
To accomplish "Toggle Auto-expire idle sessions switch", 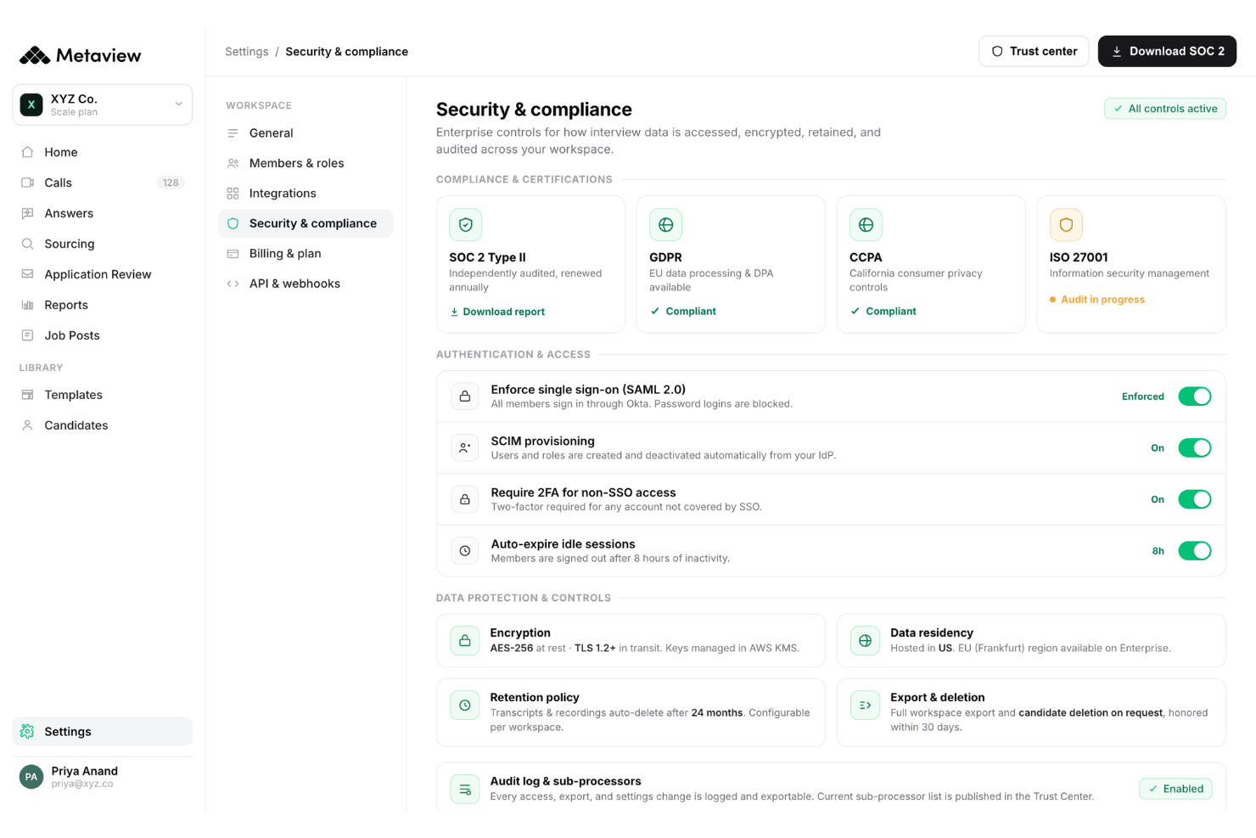I will (1194, 551).
